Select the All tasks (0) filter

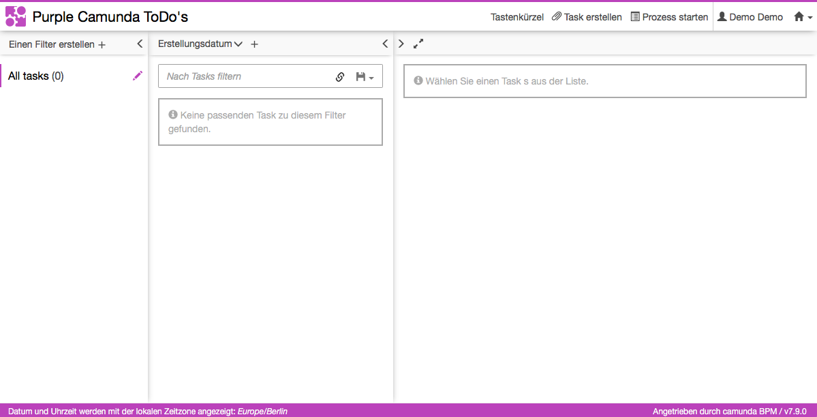(x=36, y=76)
